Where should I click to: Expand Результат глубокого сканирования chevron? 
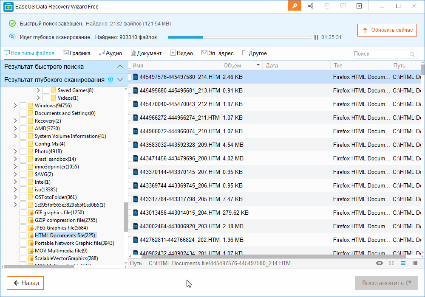pos(120,79)
